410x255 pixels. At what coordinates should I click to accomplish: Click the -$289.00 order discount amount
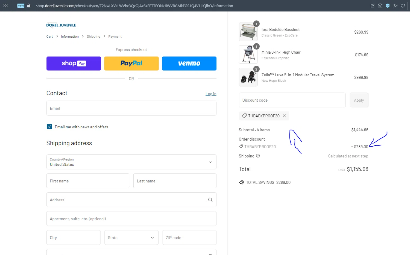point(360,147)
